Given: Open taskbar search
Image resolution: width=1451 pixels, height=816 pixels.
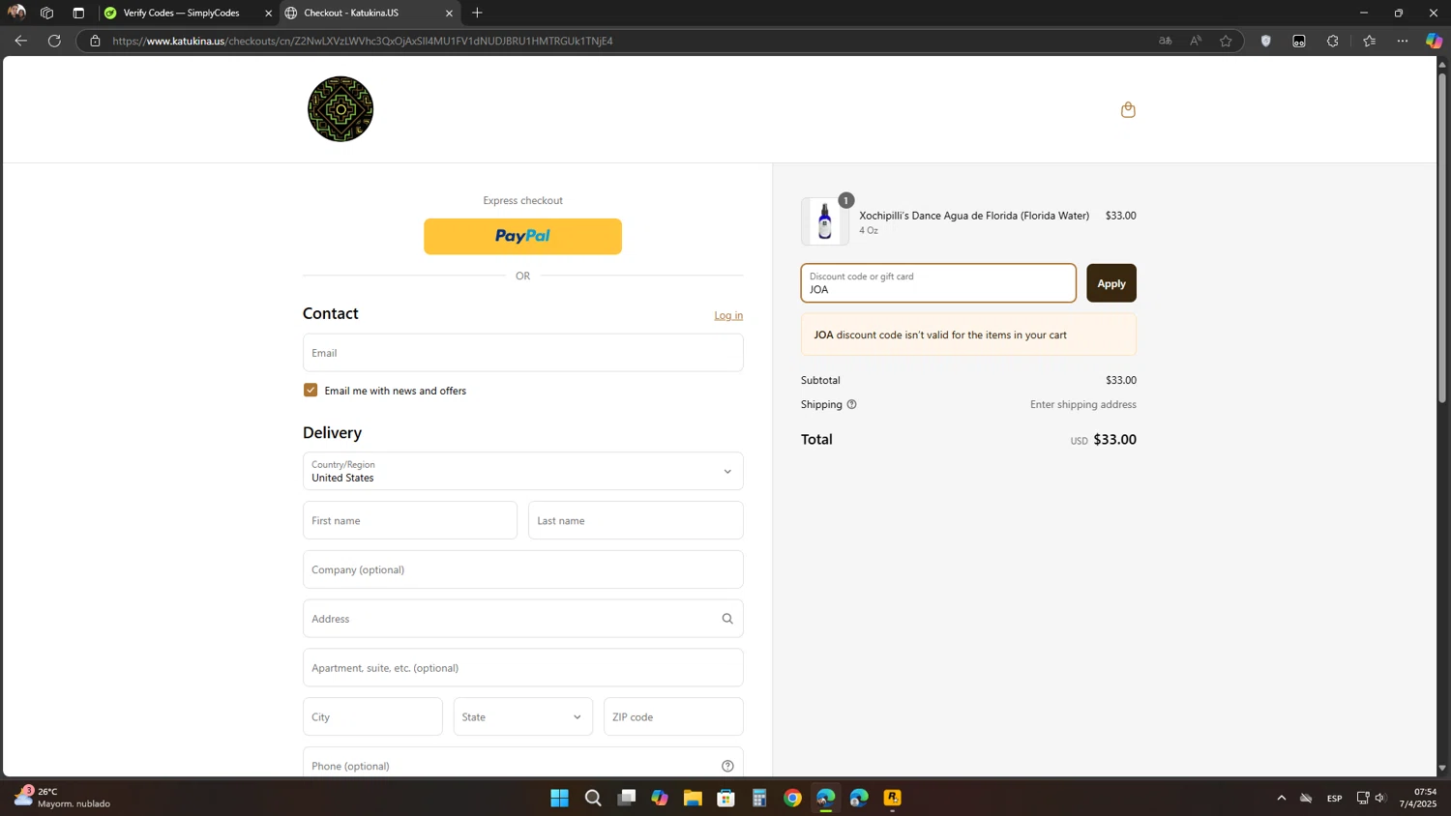Looking at the screenshot, I should pyautogui.click(x=593, y=798).
